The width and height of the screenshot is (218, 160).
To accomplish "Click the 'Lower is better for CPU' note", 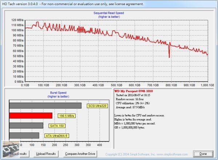I will 139,115.
